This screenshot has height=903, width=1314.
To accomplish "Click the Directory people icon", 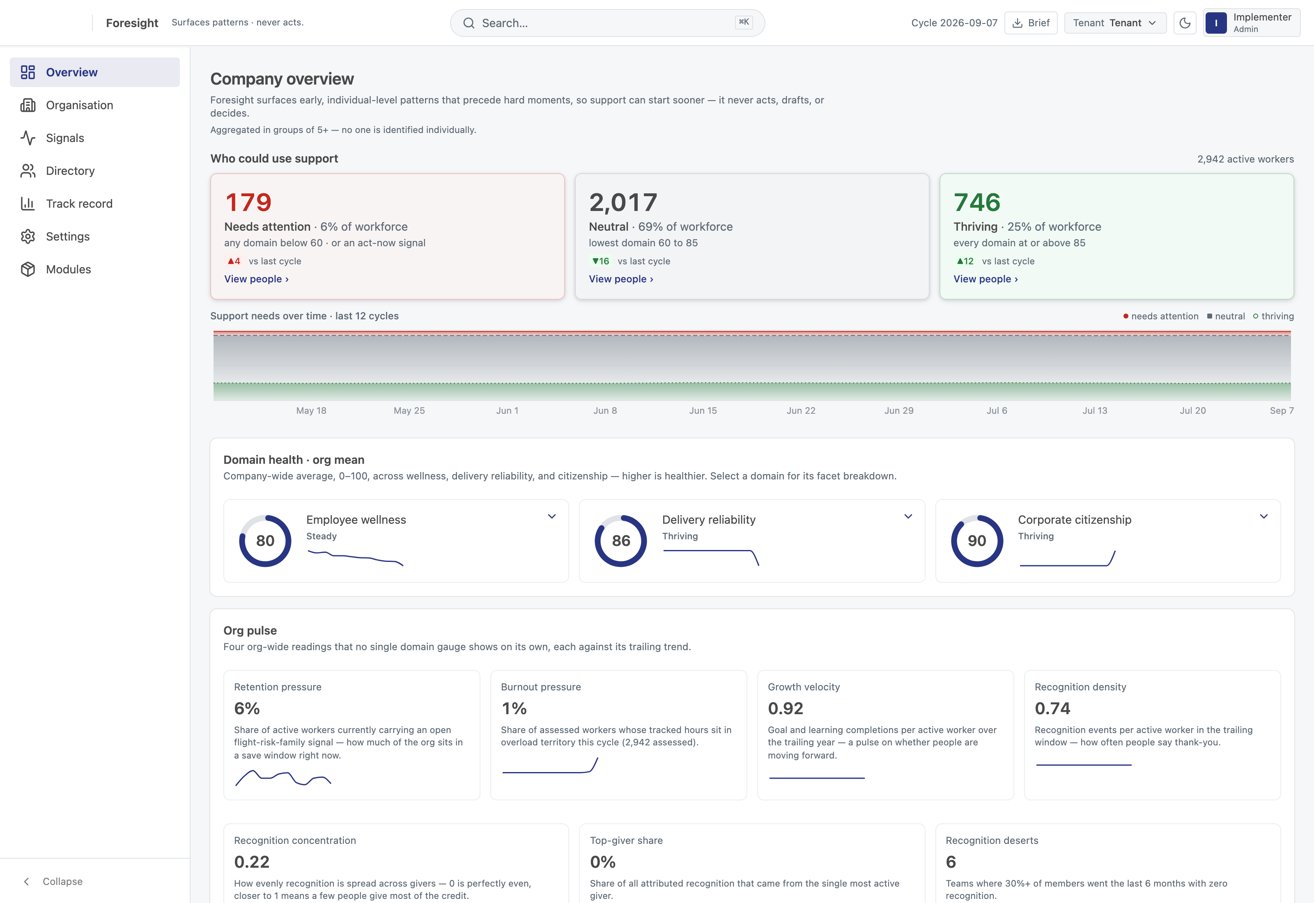I will pos(28,171).
